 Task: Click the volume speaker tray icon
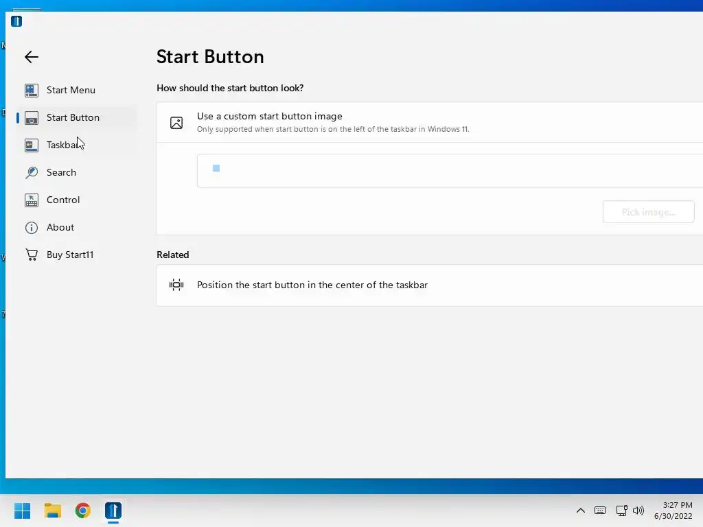tap(638, 511)
